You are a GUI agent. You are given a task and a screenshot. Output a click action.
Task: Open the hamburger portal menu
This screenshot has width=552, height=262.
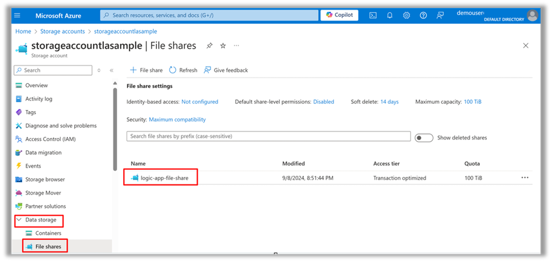point(17,15)
